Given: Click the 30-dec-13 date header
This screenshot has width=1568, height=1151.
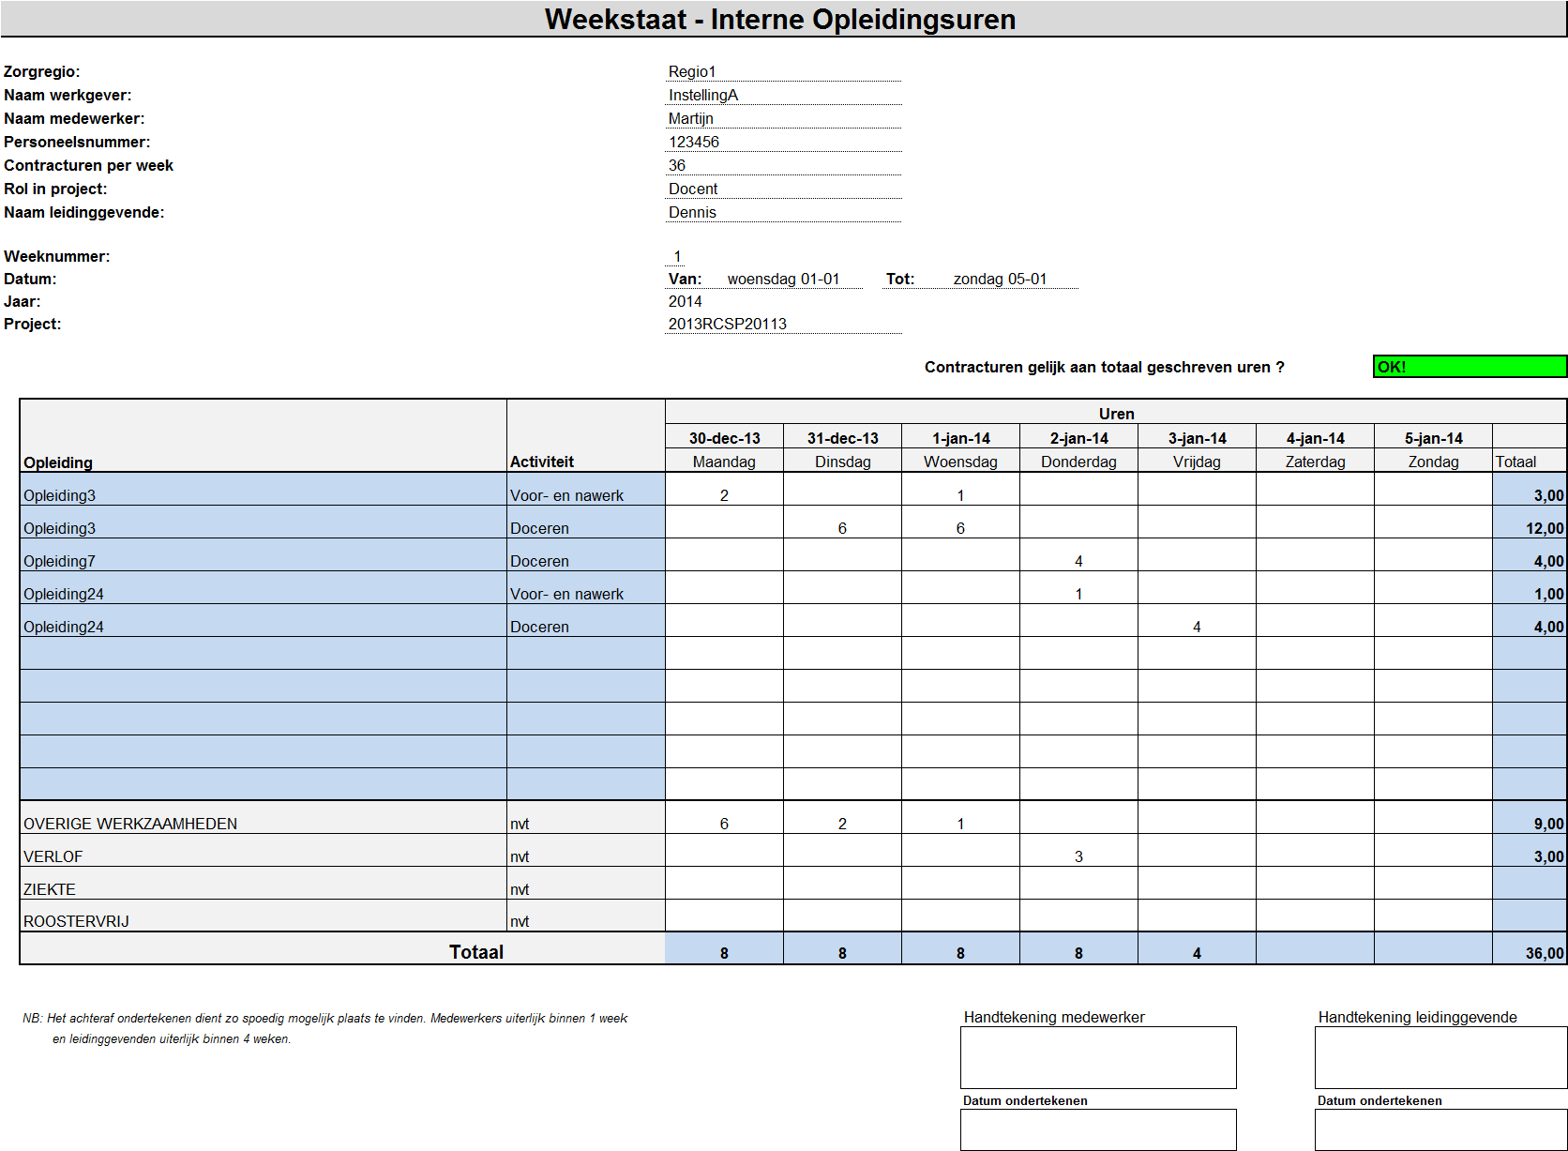Looking at the screenshot, I should (x=724, y=438).
